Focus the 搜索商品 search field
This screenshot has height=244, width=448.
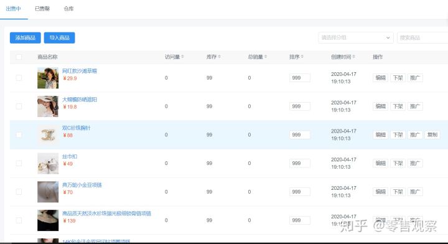pyautogui.click(x=422, y=38)
